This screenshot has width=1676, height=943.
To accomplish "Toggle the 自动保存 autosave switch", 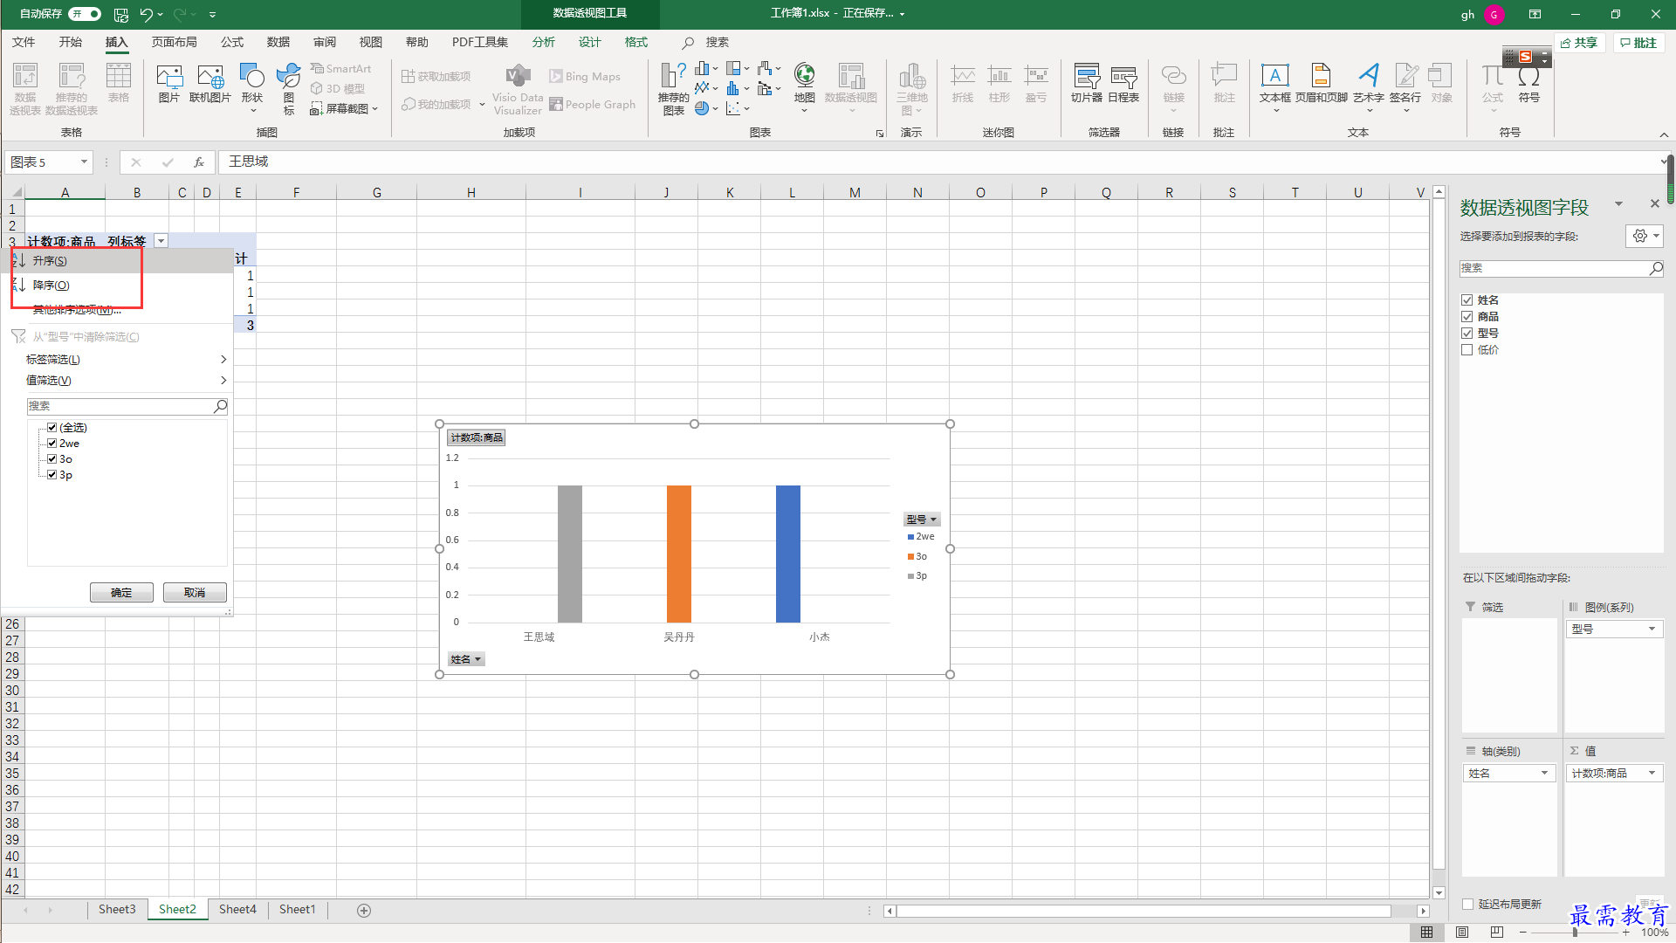I will (85, 14).
